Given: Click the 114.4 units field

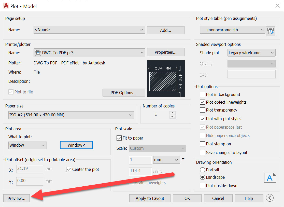Looking at the screenshot, I should [140, 171].
